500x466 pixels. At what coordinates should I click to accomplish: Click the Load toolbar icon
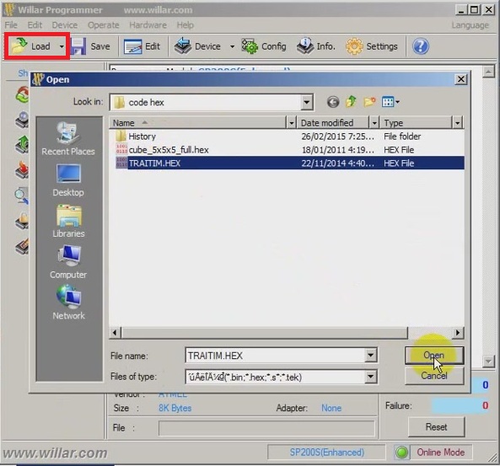(19, 46)
